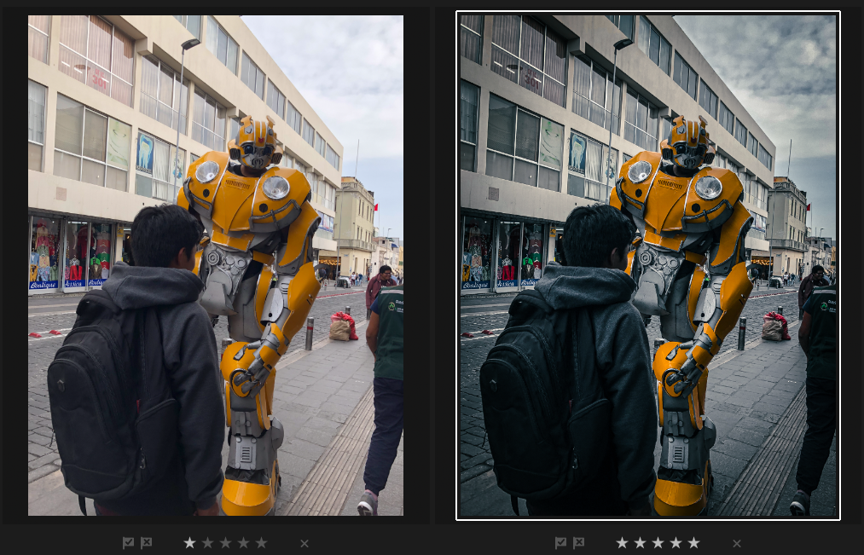Remove the left photo using X icon
Screen dimensions: 864x555
click(304, 543)
